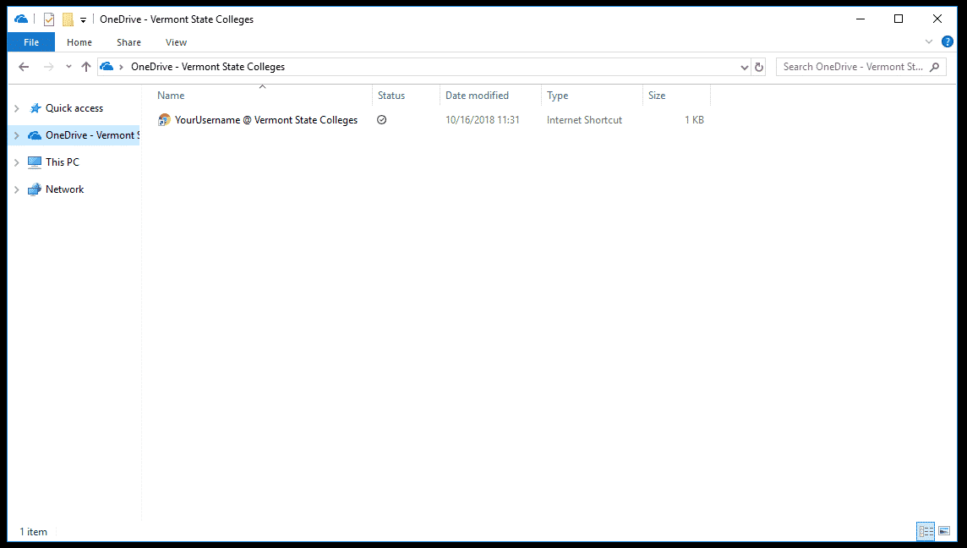Expand the ribbon with the chevron
This screenshot has height=548, width=967.
pos(929,41)
